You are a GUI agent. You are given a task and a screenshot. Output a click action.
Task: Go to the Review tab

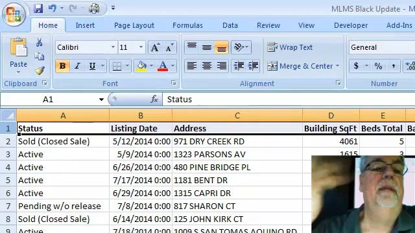[268, 25]
